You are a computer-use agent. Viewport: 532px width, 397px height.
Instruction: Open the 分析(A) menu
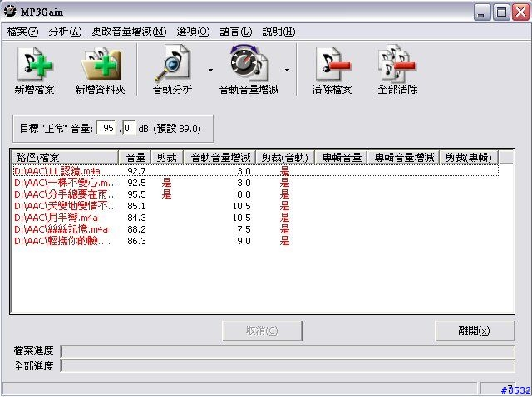65,32
